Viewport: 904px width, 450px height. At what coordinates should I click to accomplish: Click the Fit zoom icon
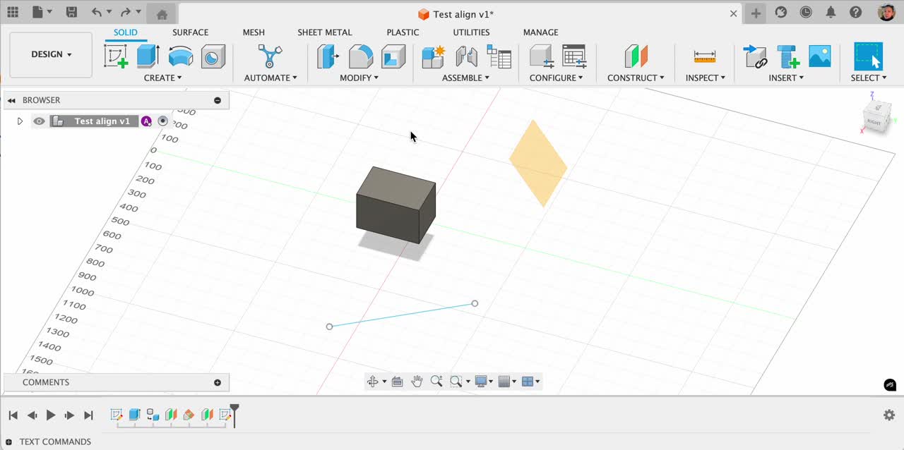click(x=456, y=381)
